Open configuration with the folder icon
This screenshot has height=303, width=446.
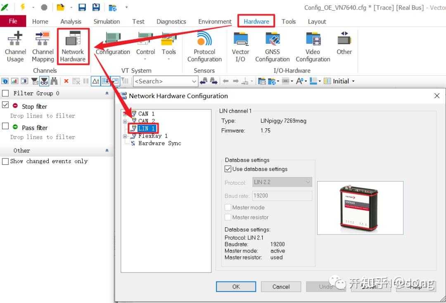[60, 7]
